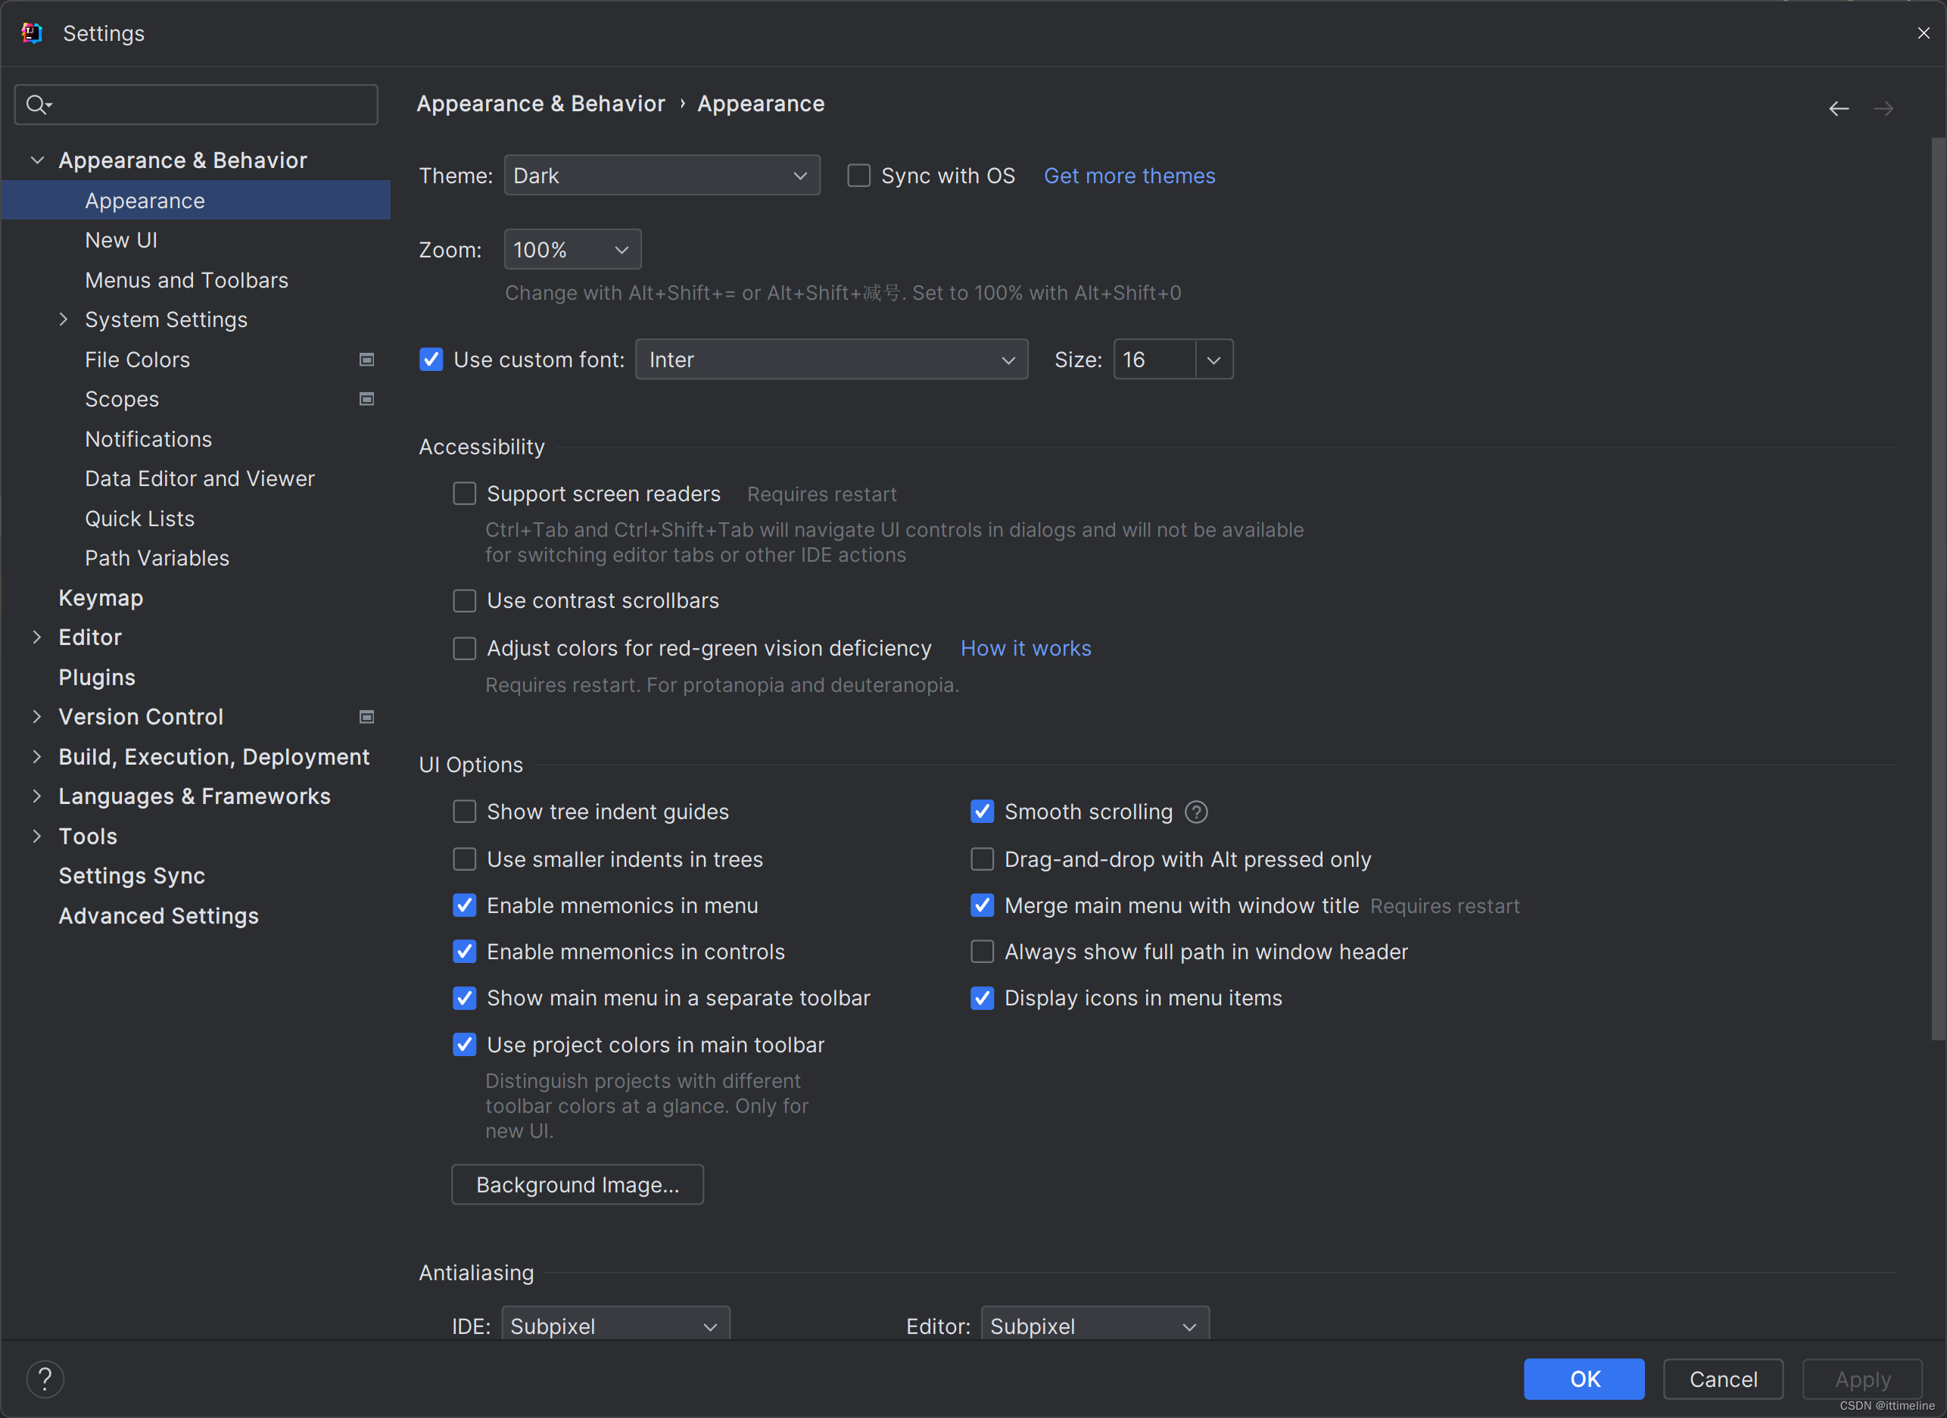Uncheck Merge main menu with window title
The image size is (1947, 1418).
(x=982, y=905)
